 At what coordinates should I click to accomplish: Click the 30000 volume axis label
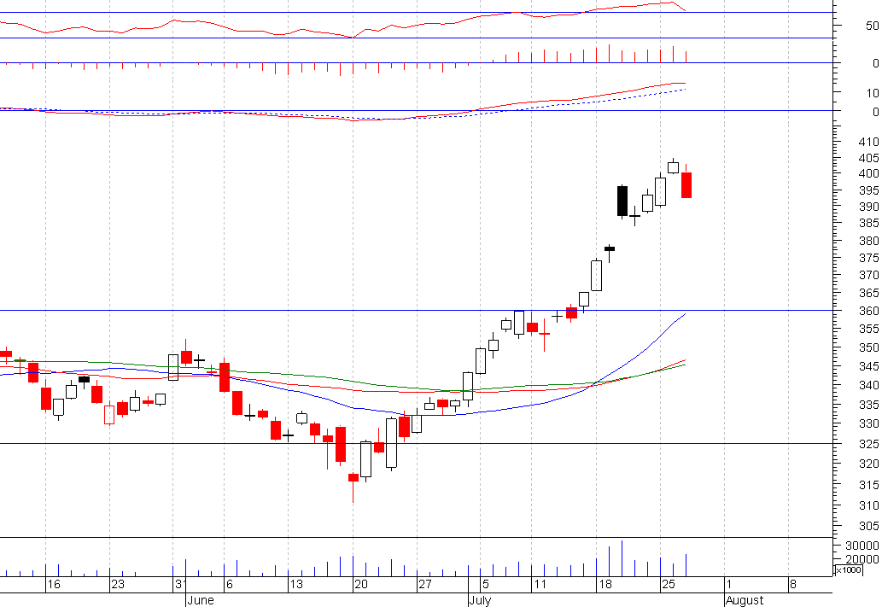(x=862, y=546)
